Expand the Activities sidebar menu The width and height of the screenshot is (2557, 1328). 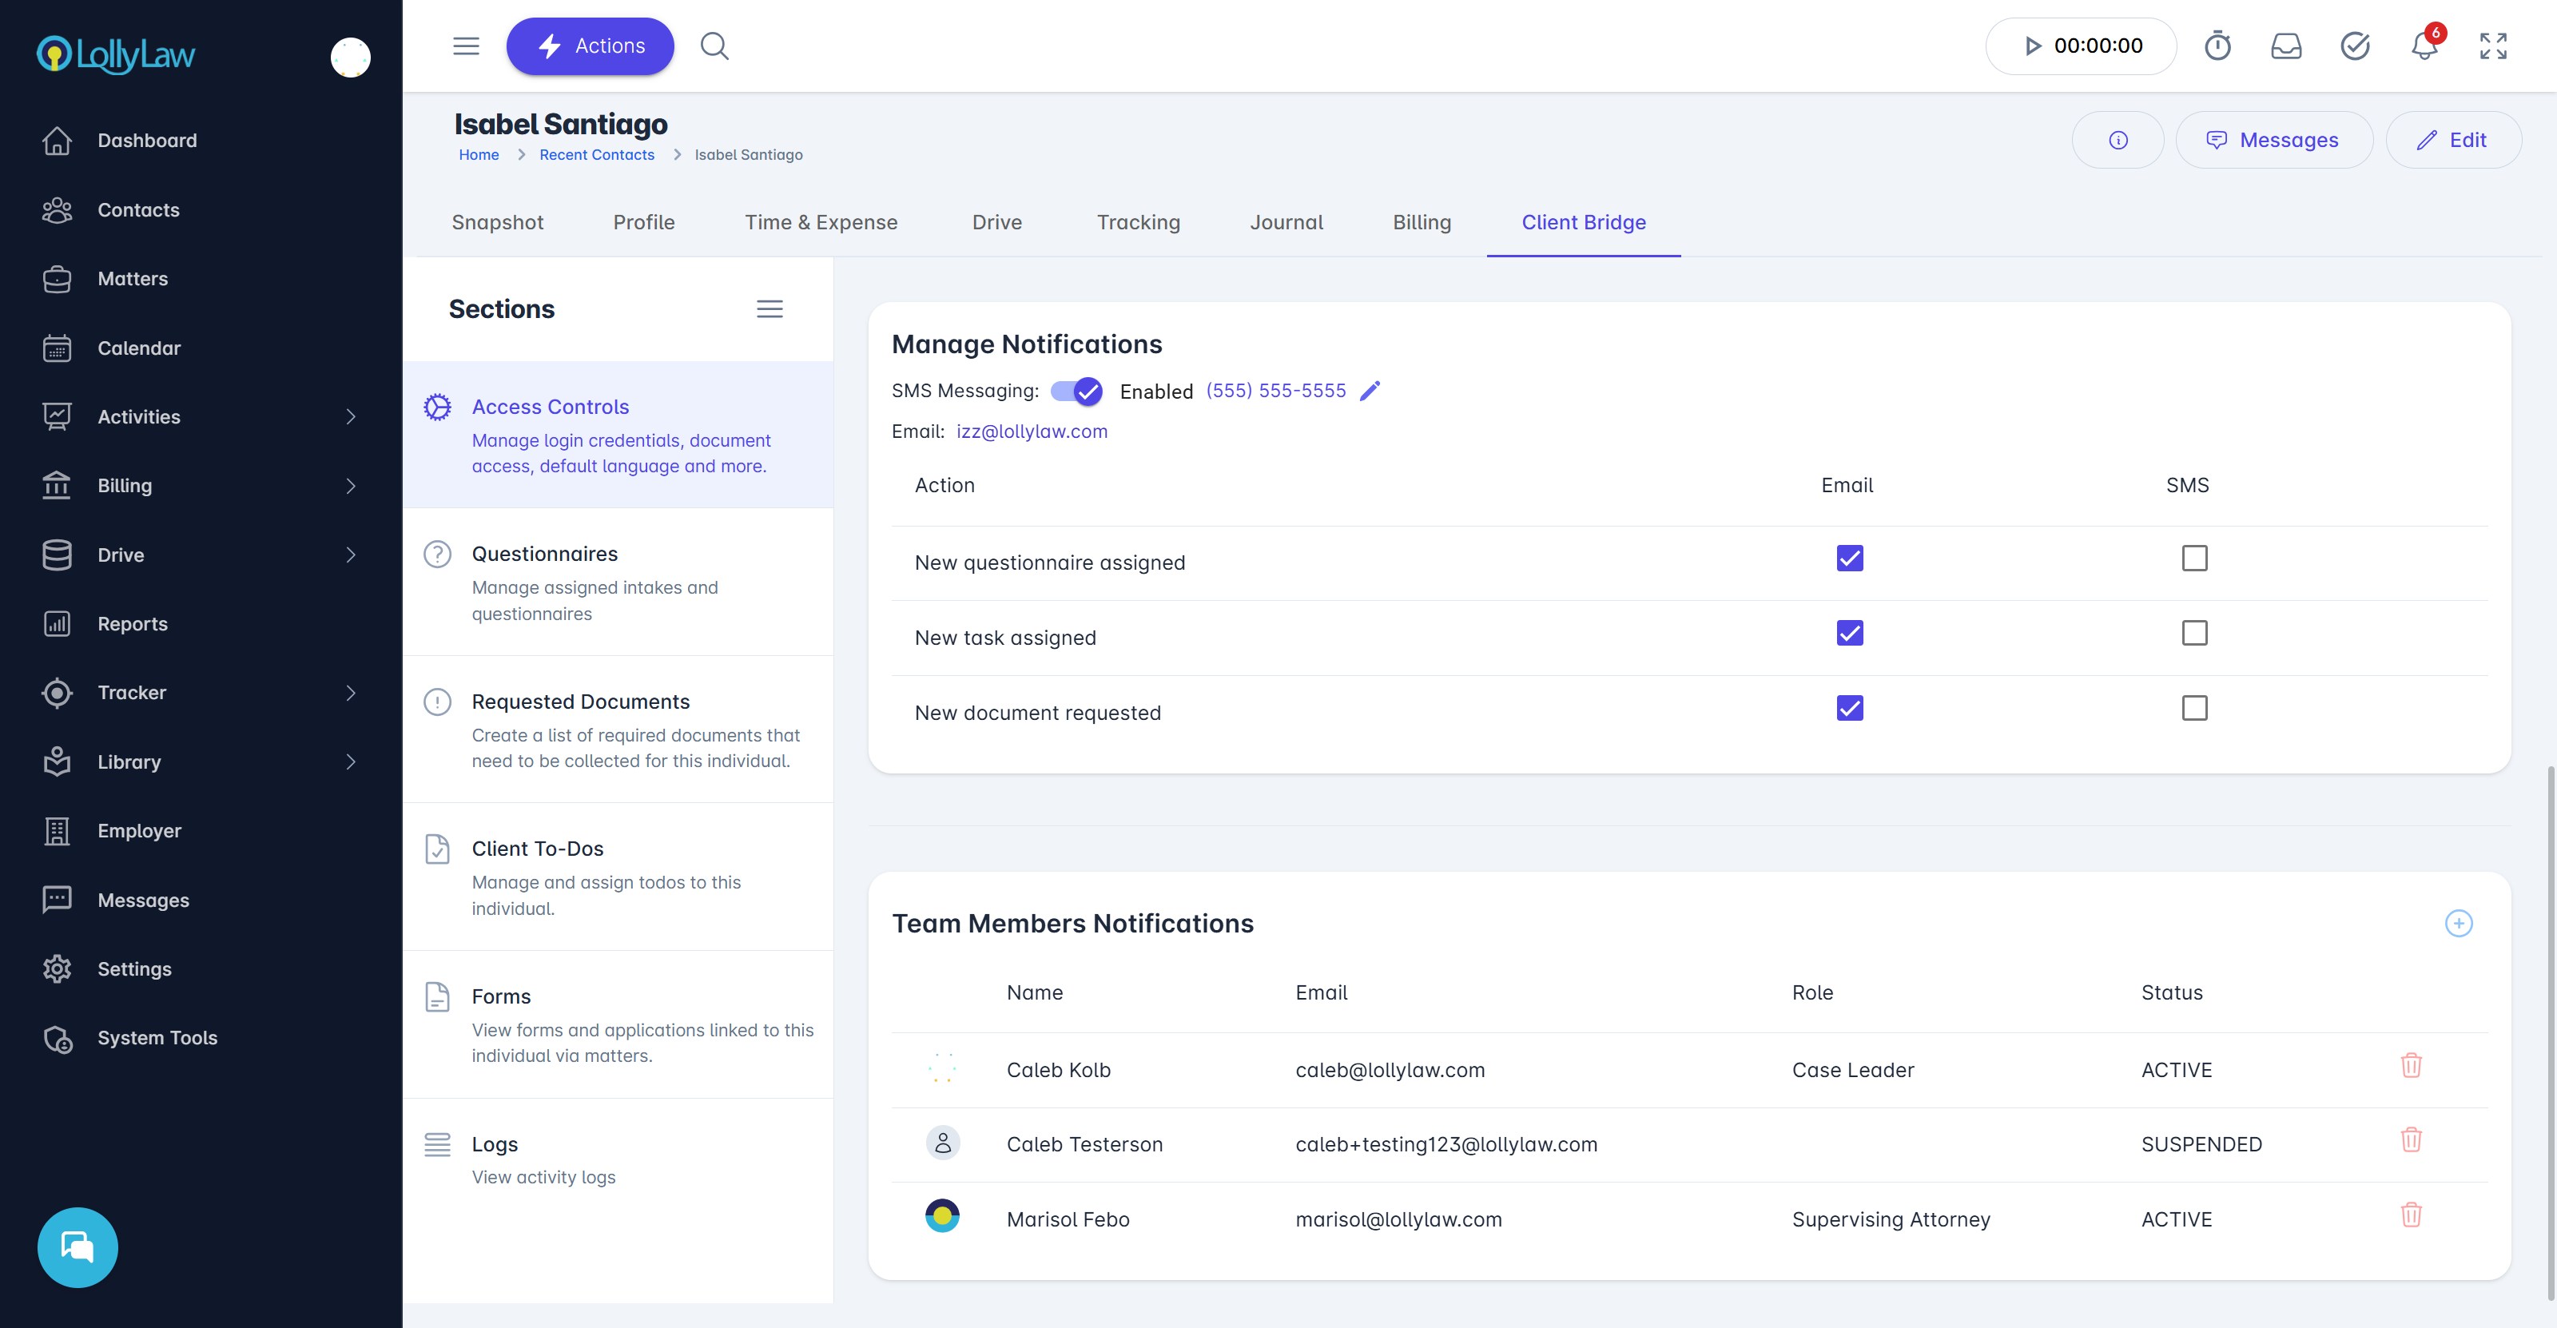click(x=351, y=417)
